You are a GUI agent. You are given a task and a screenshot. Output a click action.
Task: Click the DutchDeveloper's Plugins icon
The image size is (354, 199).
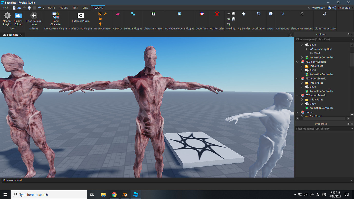pyautogui.click(x=180, y=14)
